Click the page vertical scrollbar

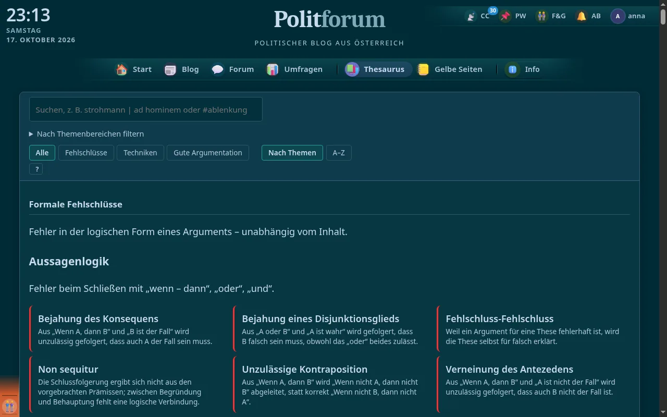(663, 208)
